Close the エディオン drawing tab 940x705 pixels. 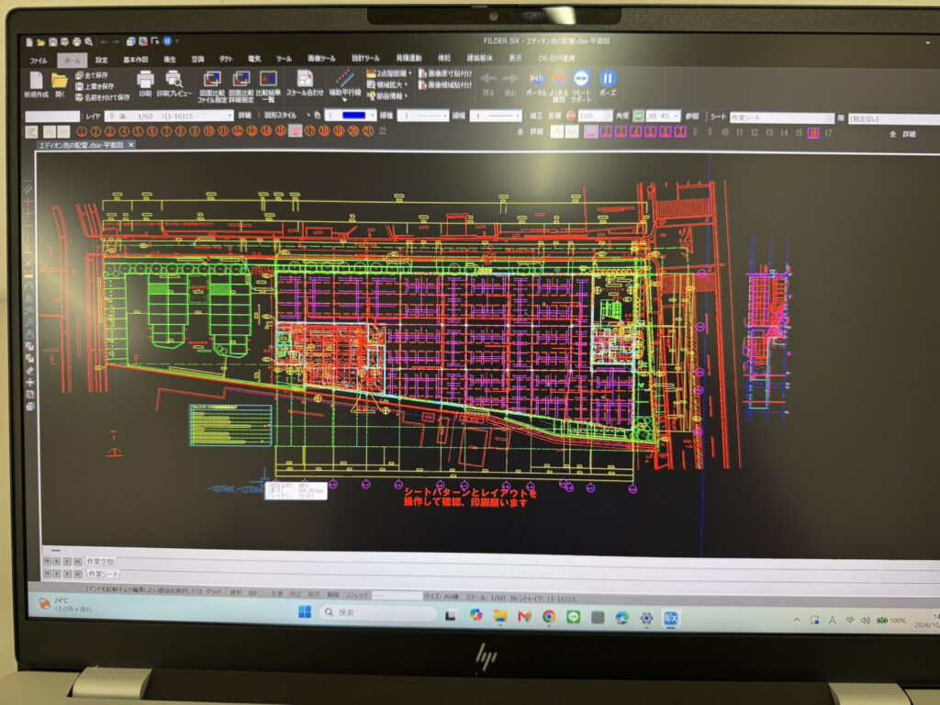click(x=130, y=144)
